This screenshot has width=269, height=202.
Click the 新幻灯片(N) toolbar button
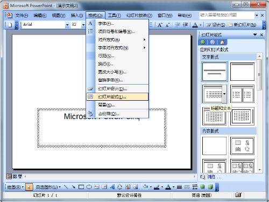[242, 25]
